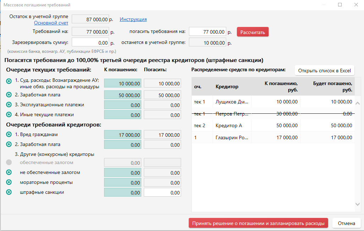Toggle the current 'Заработная плата' queue radio

(x=9, y=95)
